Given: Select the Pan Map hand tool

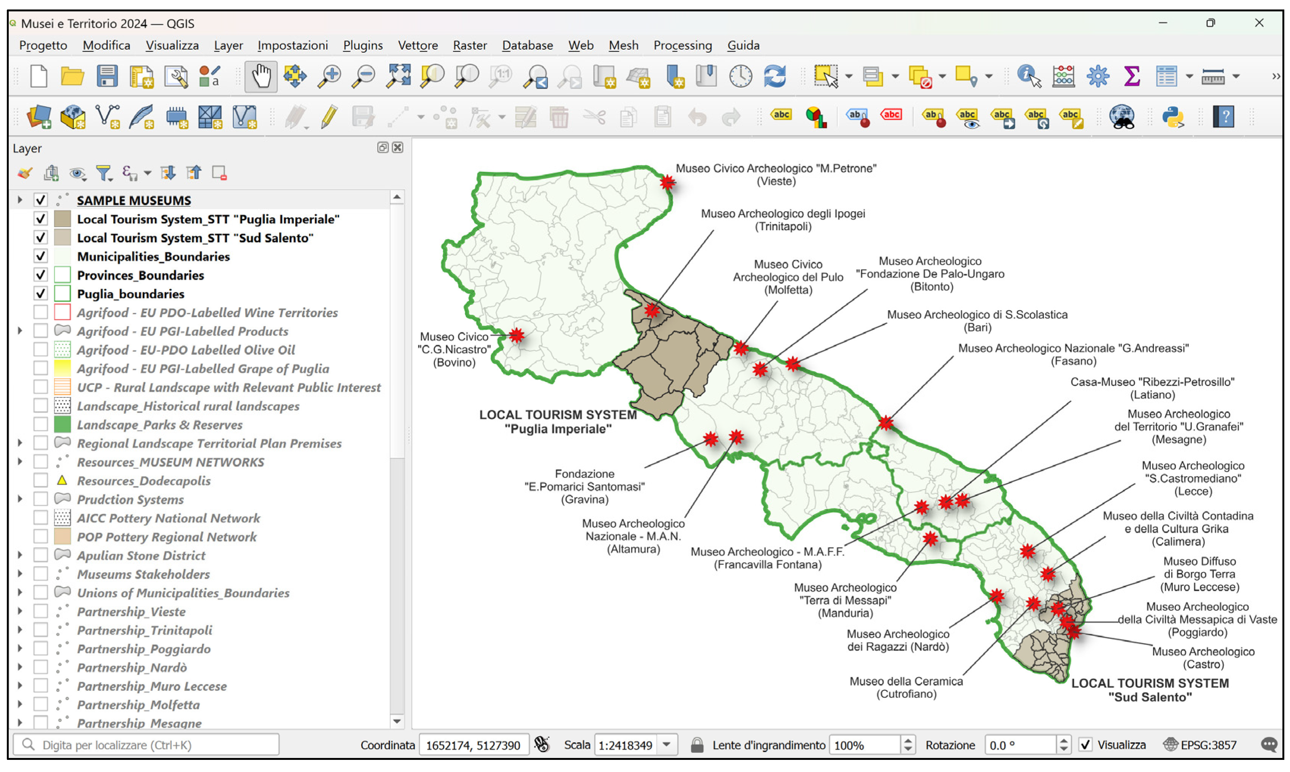Looking at the screenshot, I should coord(261,77).
